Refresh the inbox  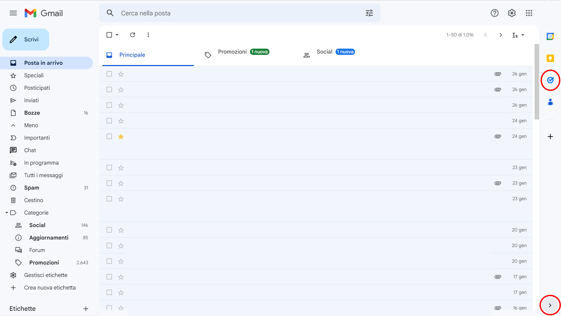pos(133,35)
